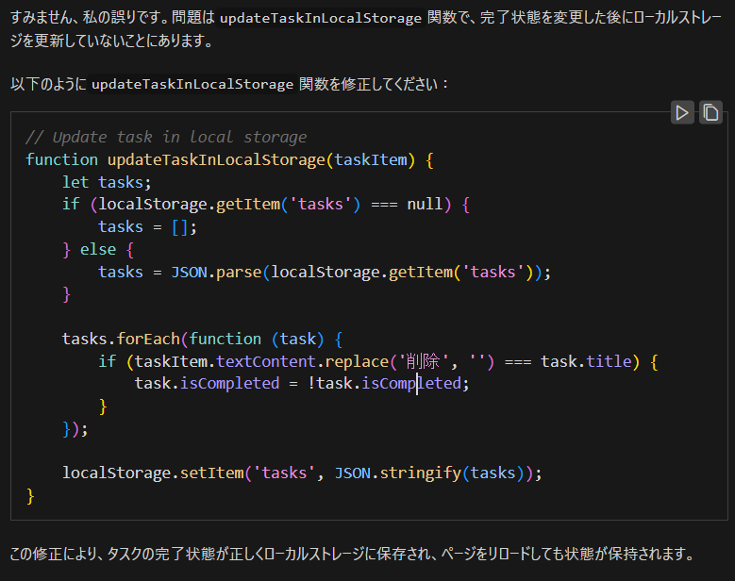735x581 pixels.
Task: Click the 'null' keyword in the if condition
Action: pyautogui.click(x=425, y=205)
